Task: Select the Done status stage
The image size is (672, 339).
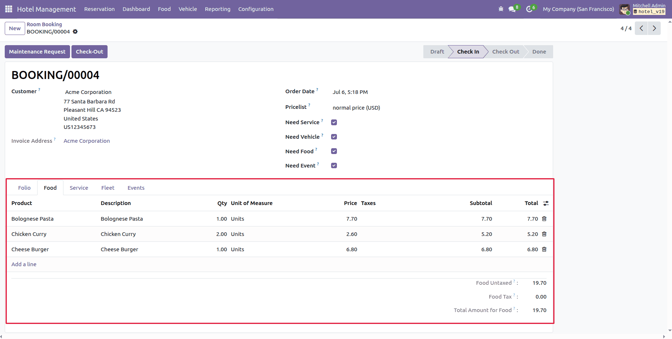Action: point(539,52)
